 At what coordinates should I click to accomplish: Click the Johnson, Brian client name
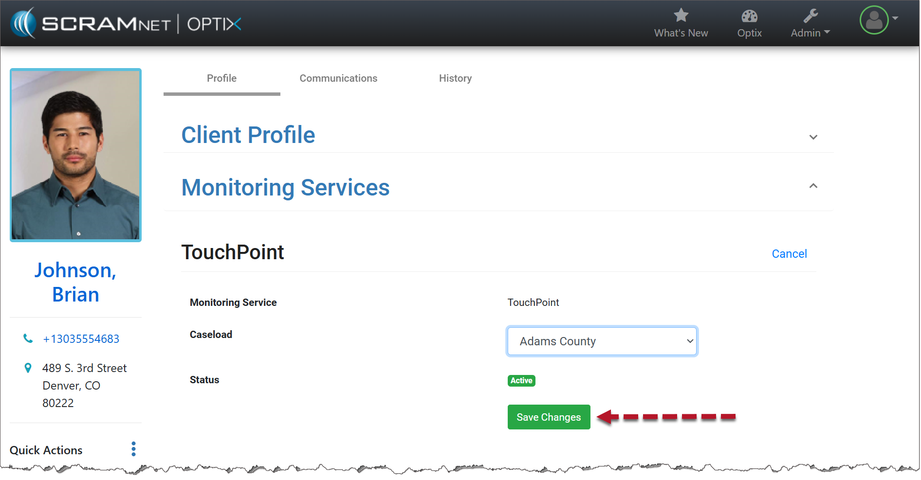(75, 282)
